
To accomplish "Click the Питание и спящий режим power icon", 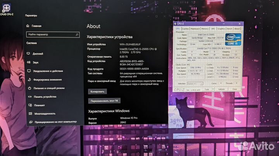I will [29, 88].
